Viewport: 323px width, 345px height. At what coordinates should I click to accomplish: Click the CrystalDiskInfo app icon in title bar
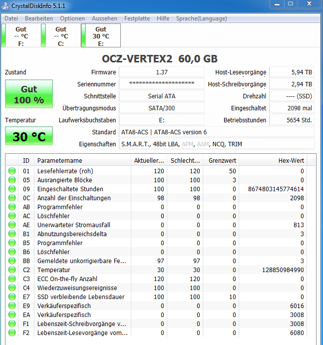pos(5,5)
